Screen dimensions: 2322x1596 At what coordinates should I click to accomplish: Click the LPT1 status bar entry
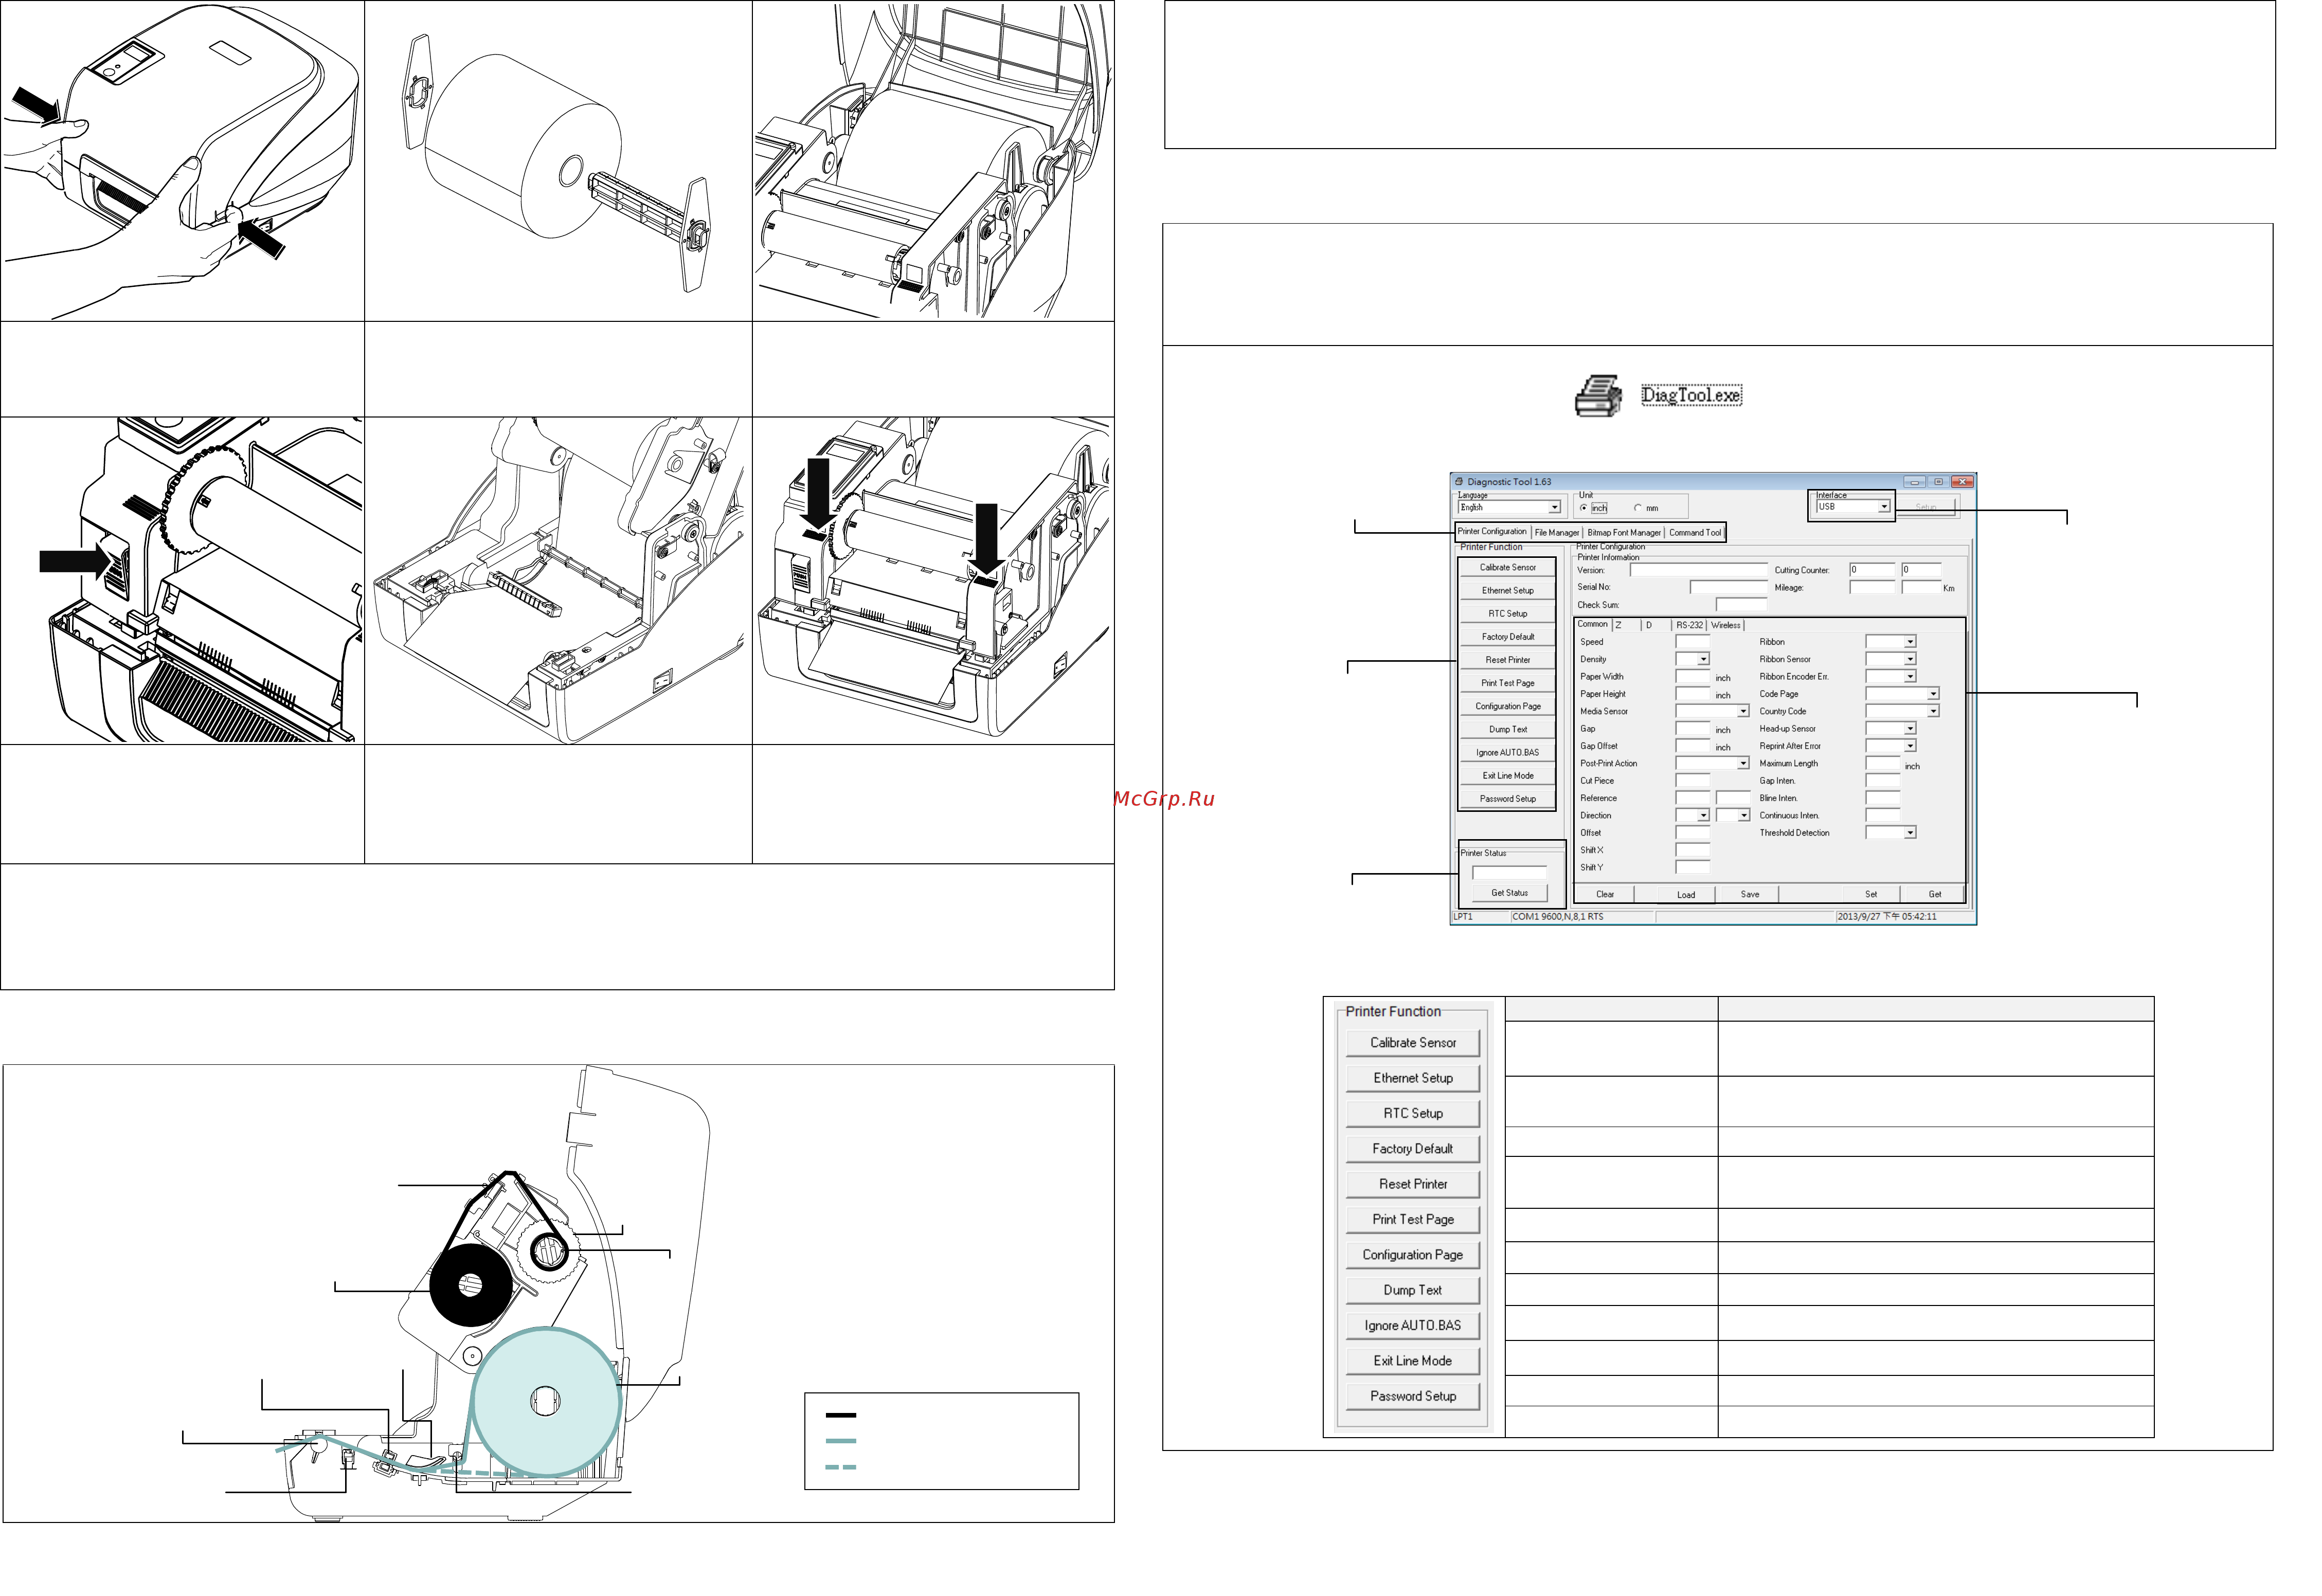tap(1464, 917)
